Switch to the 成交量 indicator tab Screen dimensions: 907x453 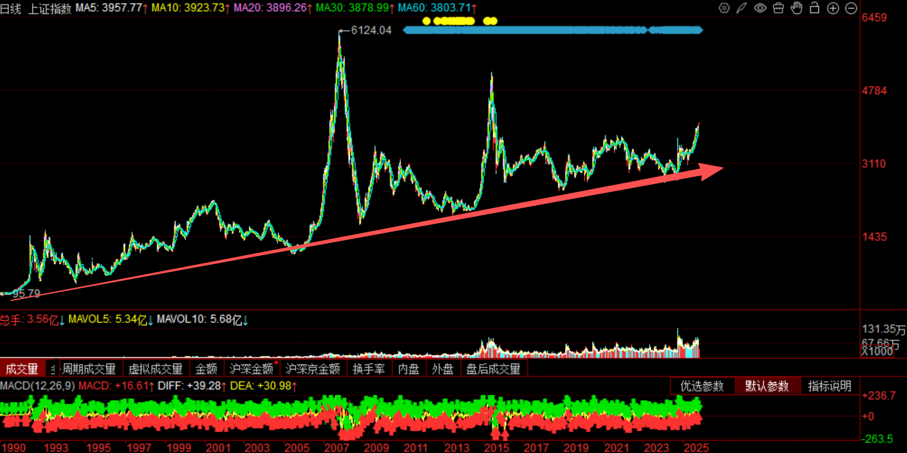[22, 369]
